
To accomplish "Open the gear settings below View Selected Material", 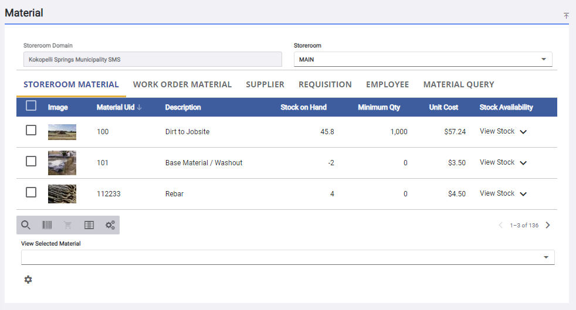I will click(x=28, y=280).
